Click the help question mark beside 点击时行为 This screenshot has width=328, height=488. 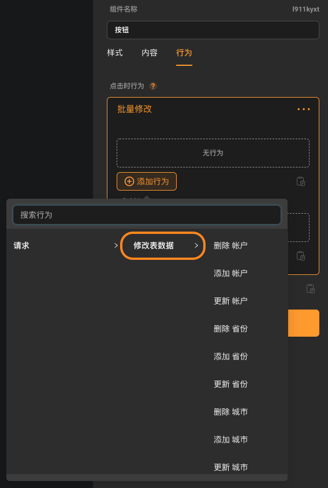click(x=153, y=86)
